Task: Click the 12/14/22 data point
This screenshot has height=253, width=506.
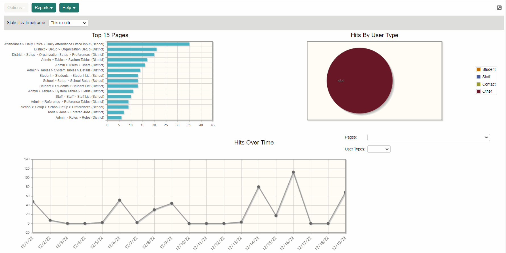Action: [x=259, y=187]
